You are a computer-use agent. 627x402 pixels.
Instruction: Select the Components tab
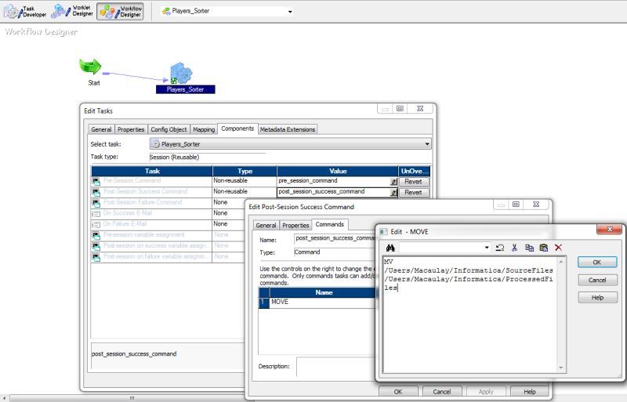[x=237, y=129]
